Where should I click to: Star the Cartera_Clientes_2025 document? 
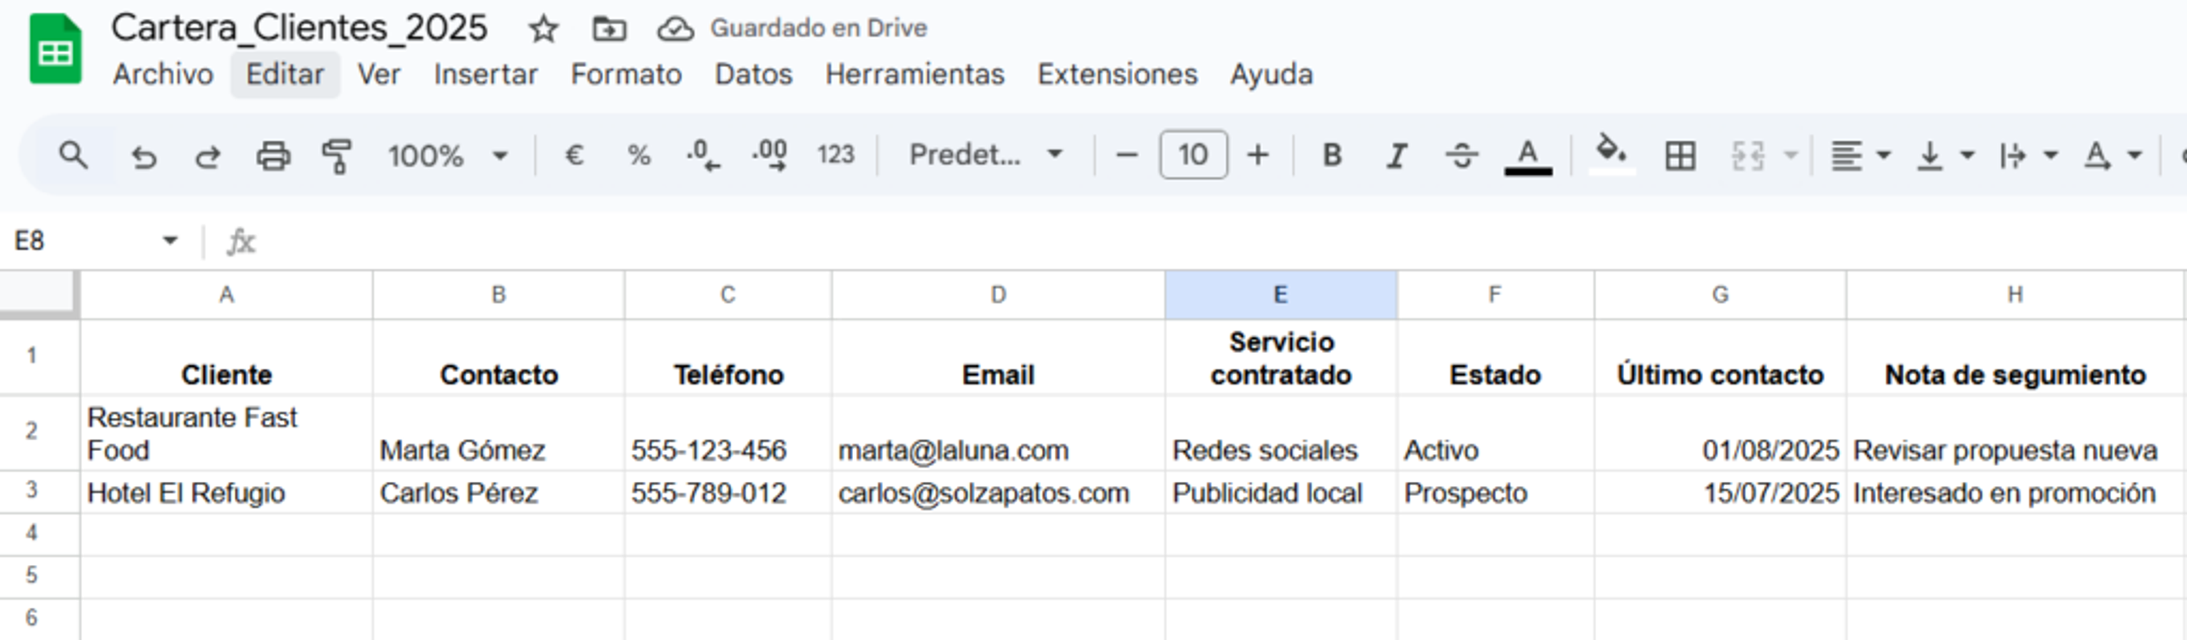(543, 29)
